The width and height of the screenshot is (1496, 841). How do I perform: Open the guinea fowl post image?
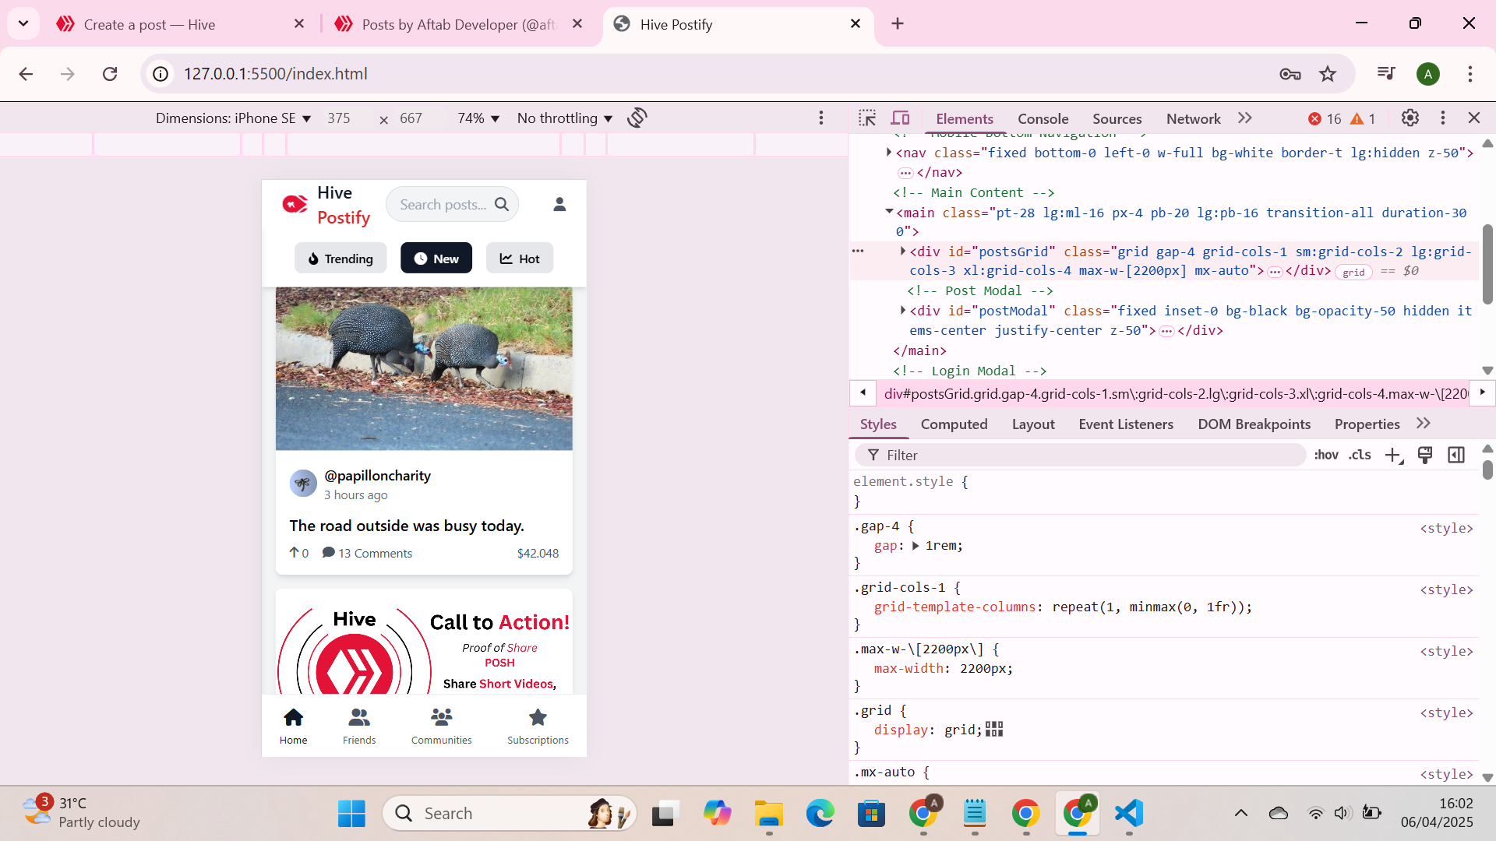(x=424, y=368)
